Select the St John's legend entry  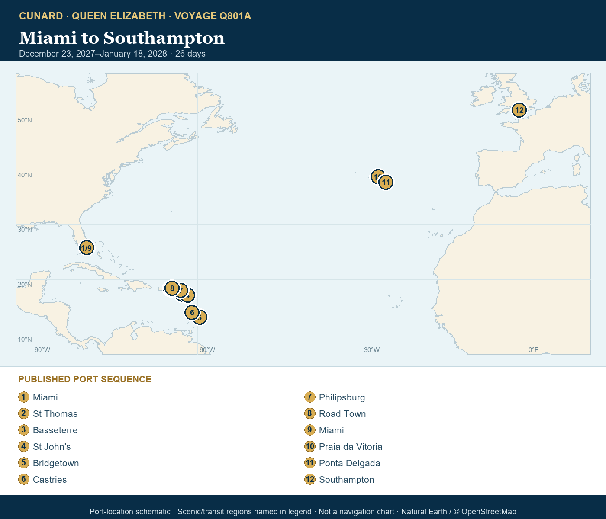(52, 447)
